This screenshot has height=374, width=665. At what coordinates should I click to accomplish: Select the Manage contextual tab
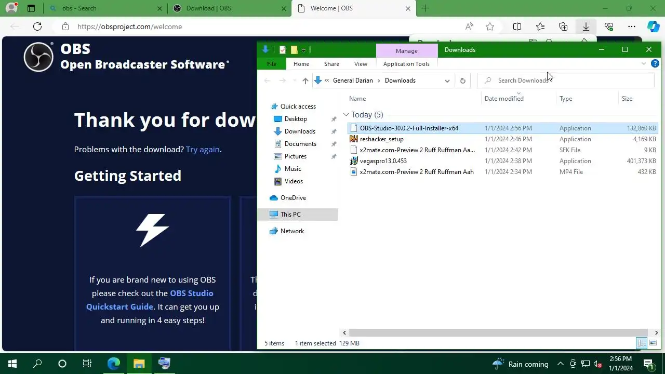coord(406,50)
